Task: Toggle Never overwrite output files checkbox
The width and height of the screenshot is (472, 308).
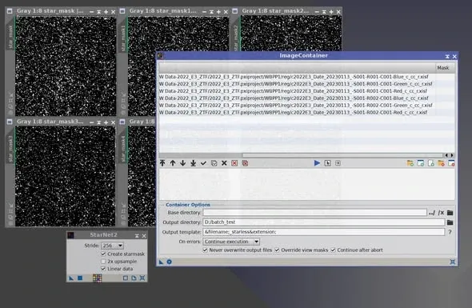Action: click(x=205, y=250)
